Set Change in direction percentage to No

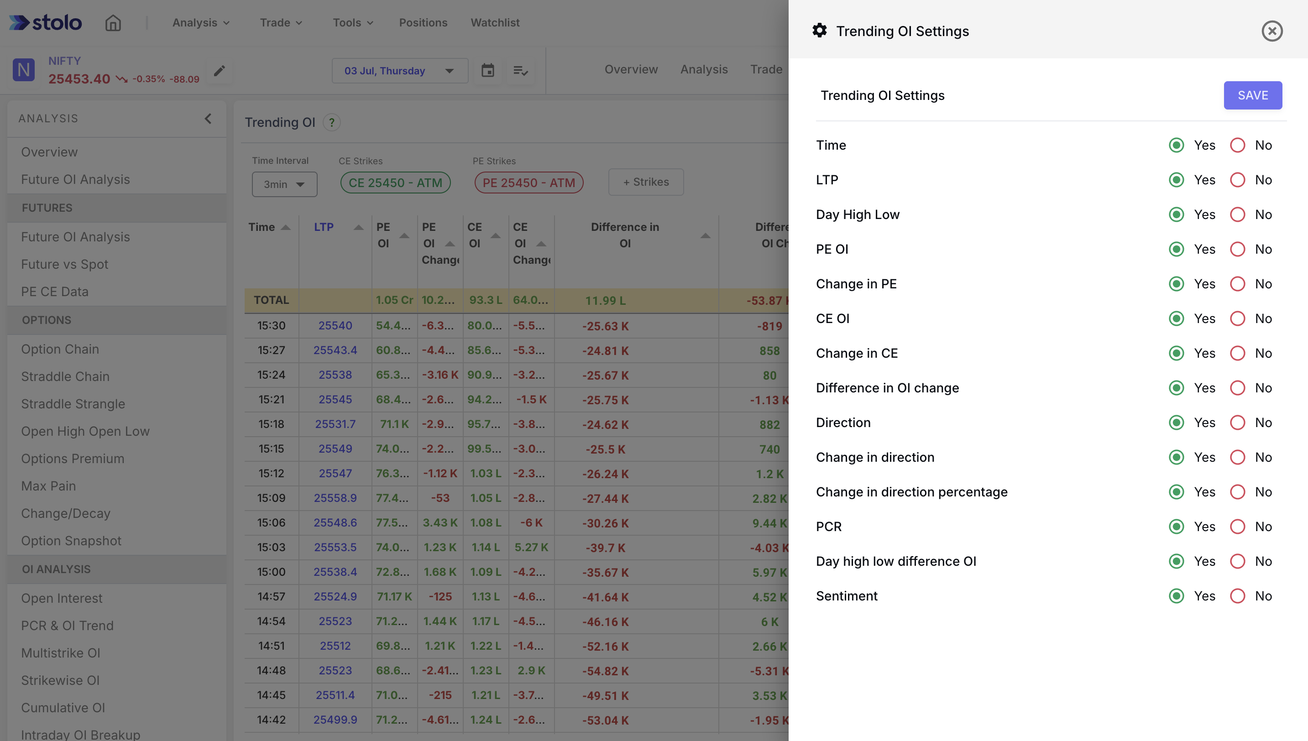(1237, 491)
